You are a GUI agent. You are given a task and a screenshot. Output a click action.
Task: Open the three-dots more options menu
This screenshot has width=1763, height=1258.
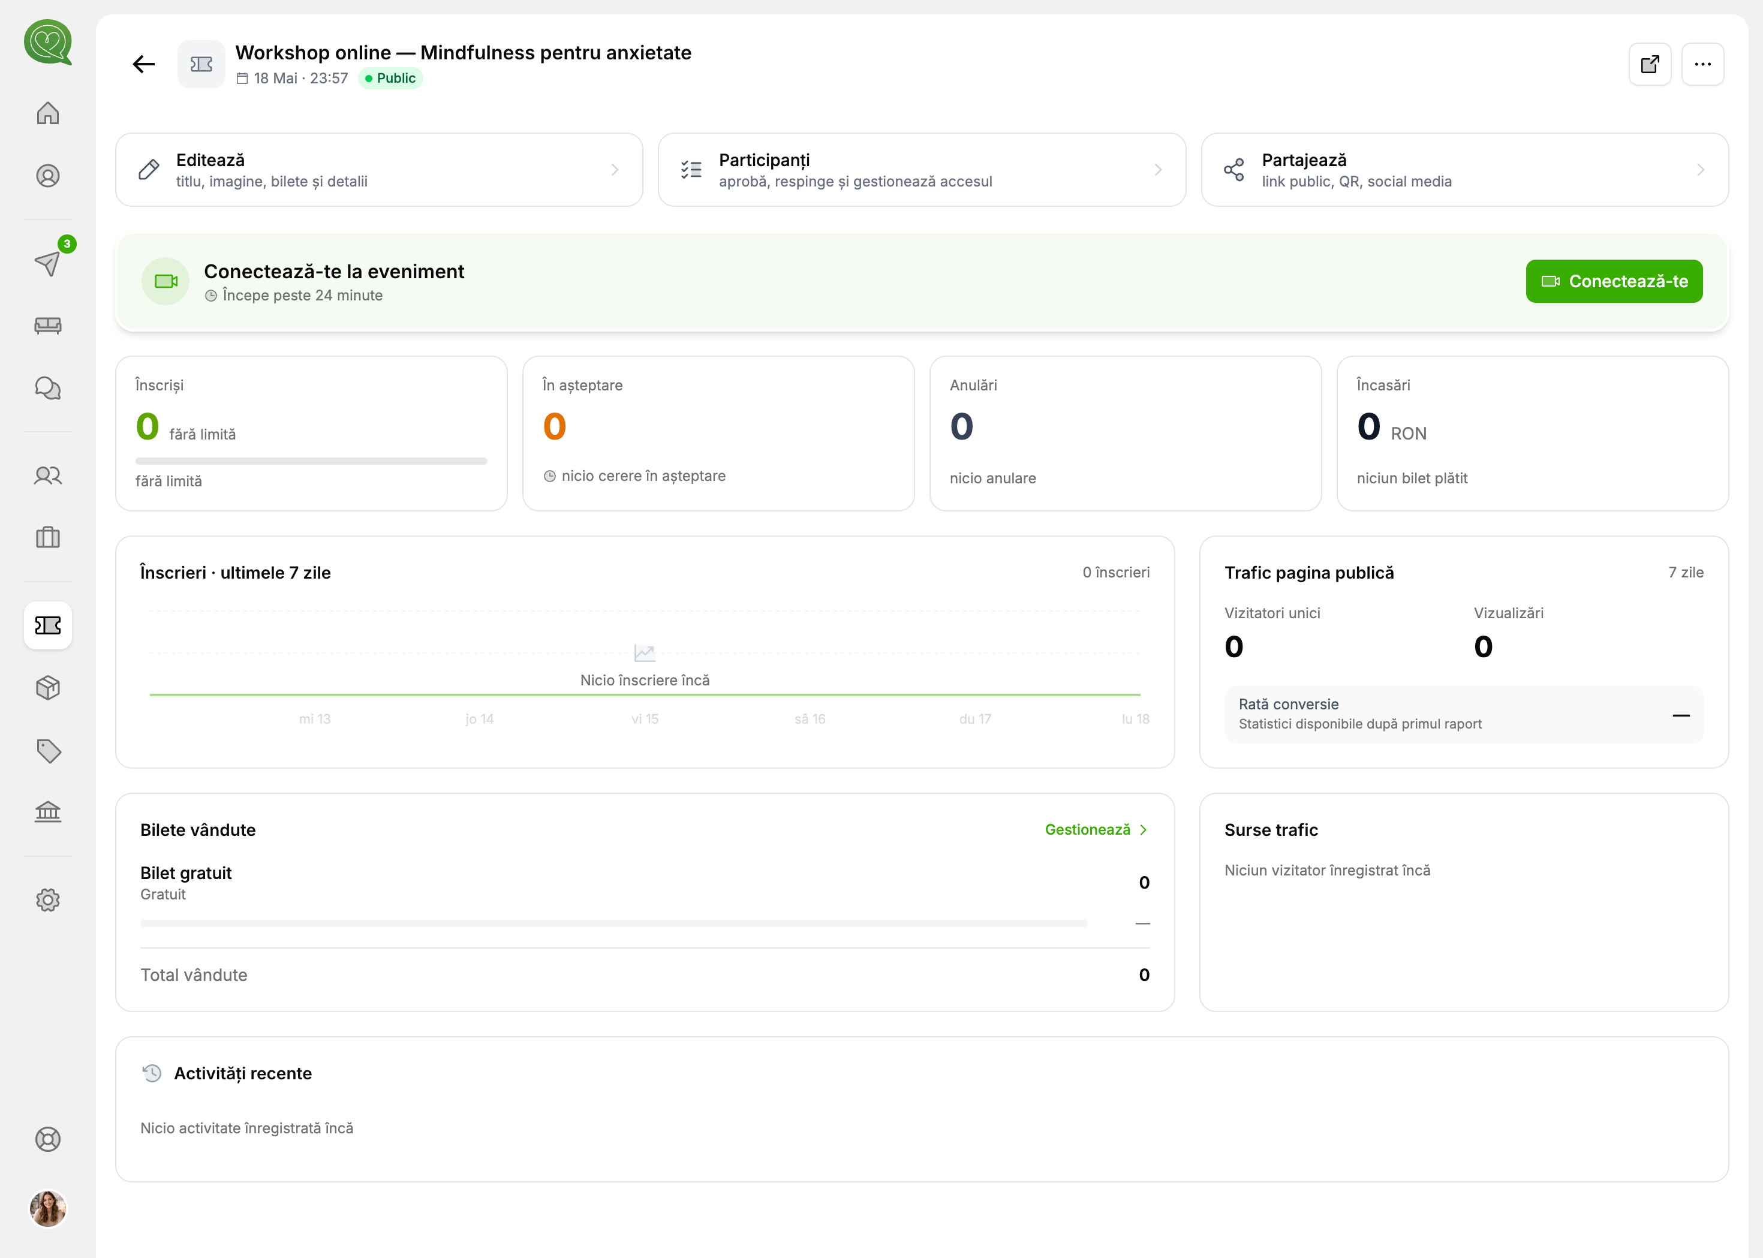(x=1702, y=64)
